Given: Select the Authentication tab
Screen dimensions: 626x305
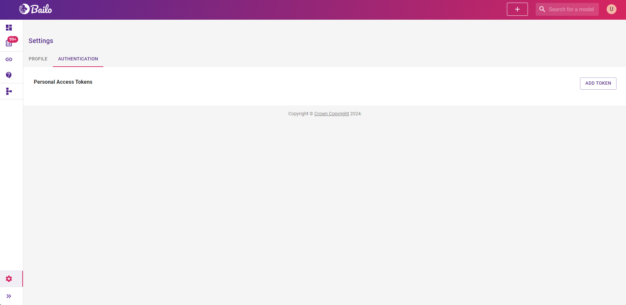Looking at the screenshot, I should click(78, 59).
